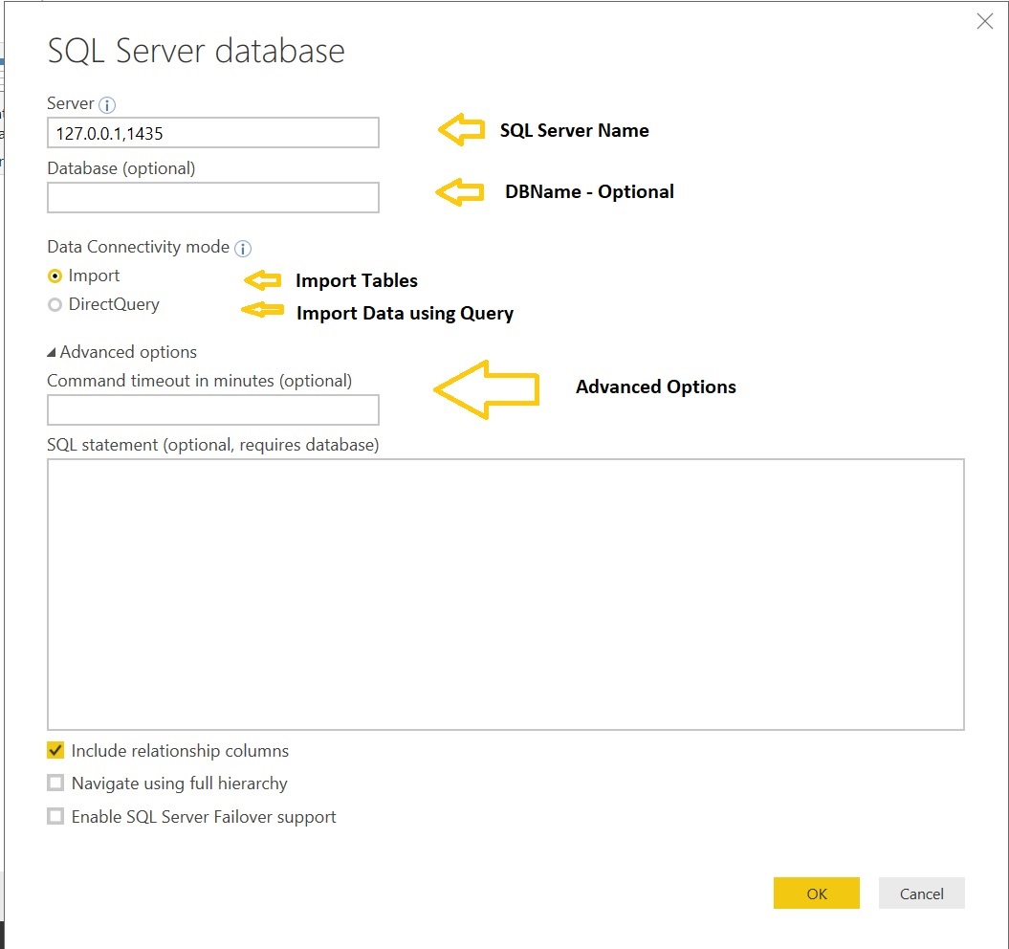Uncheck Include relationship columns
Screen dimensions: 1009x949
coord(56,750)
